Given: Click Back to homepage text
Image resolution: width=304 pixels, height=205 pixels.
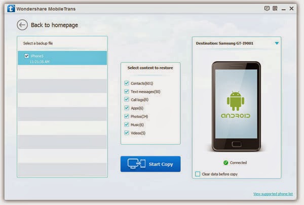Looking at the screenshot, I should pyautogui.click(x=55, y=25).
